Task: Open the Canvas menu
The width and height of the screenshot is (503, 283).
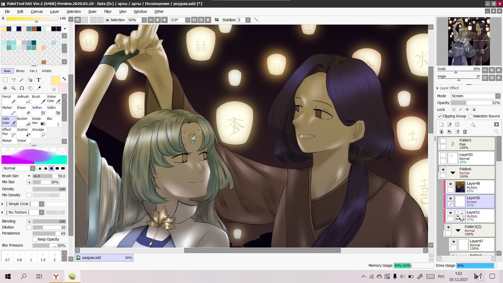Action: (36, 11)
